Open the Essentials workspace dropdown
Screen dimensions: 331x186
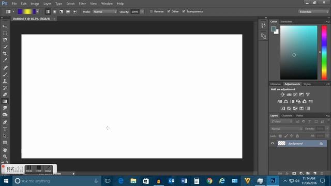(x=313, y=12)
